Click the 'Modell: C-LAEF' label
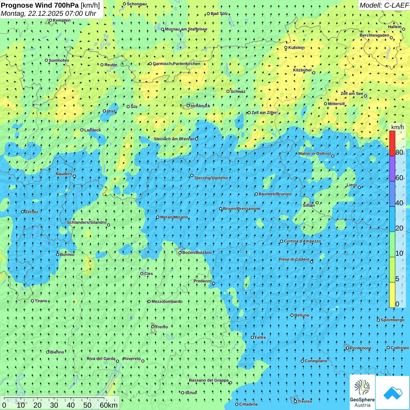Screen dimensions: 410x410 [384, 5]
